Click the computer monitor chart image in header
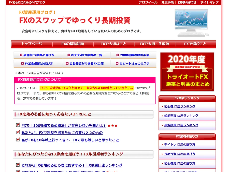This screenshot has height=172, width=229. (x=192, y=23)
